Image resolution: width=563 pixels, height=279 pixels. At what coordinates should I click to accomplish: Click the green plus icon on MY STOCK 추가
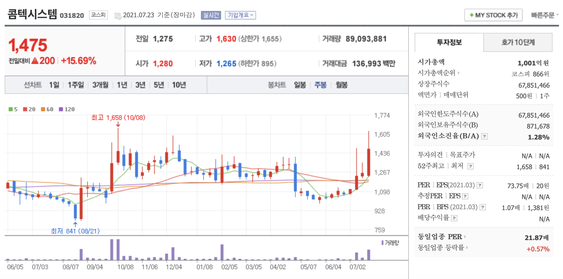point(471,15)
